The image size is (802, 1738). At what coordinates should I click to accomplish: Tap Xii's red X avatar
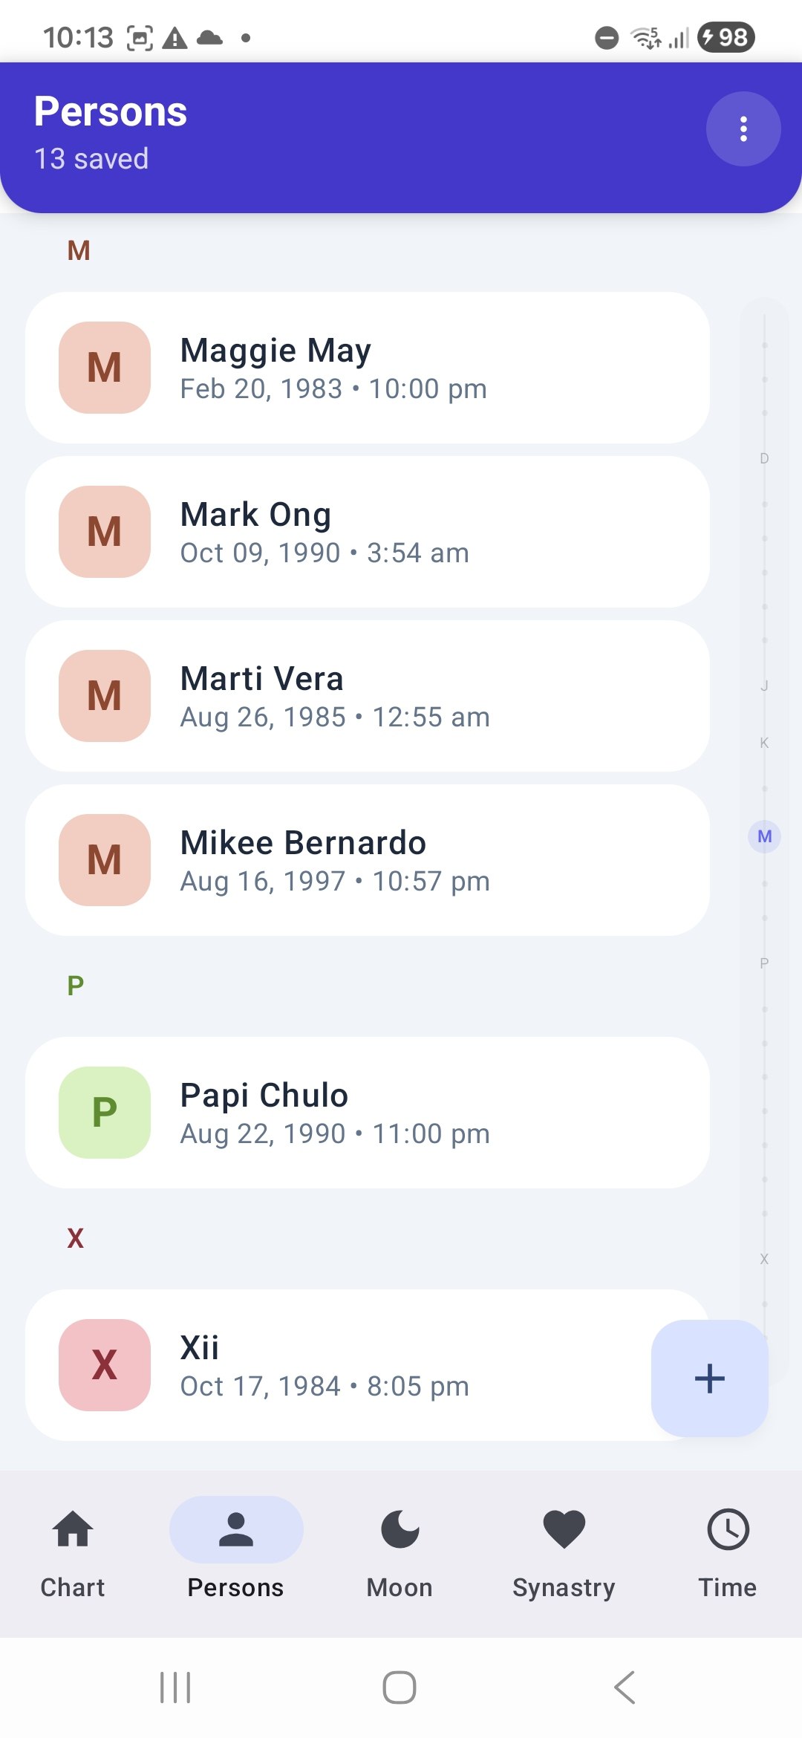[105, 1365]
